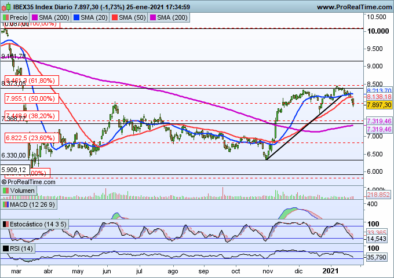The height and width of the screenshot is (278, 394).
Task: Click the 7.368,77 horizontal level label
Action: (13, 119)
